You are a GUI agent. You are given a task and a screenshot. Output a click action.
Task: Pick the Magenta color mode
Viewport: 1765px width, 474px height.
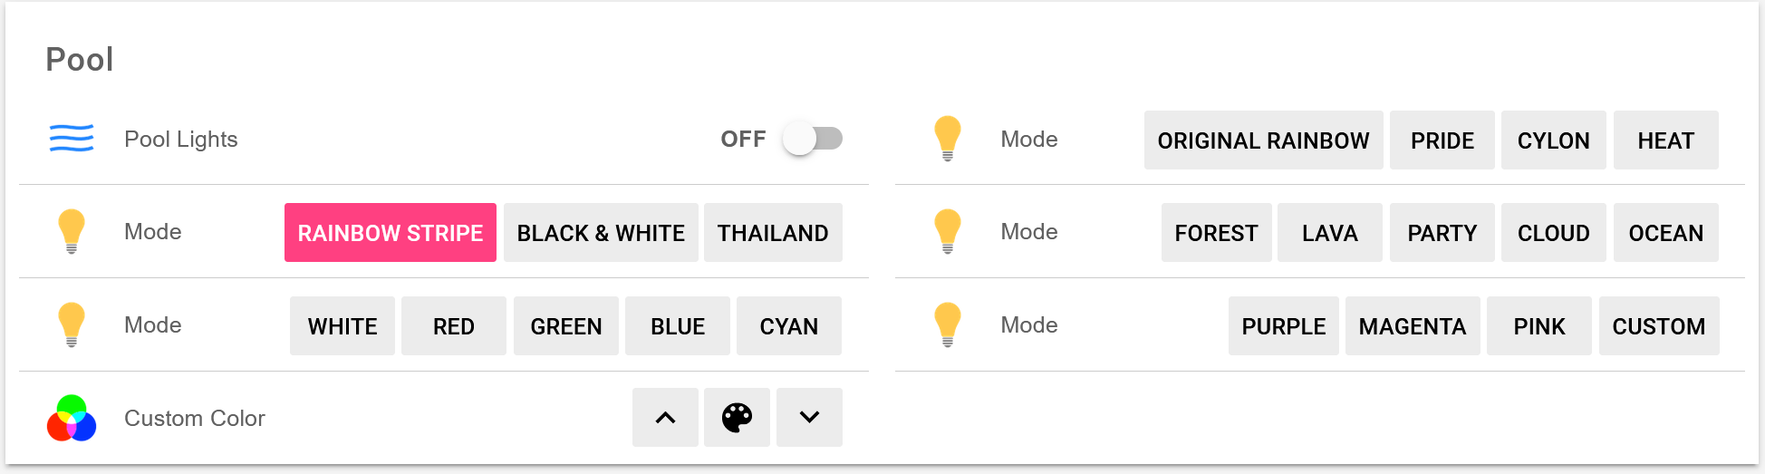[x=1412, y=326]
